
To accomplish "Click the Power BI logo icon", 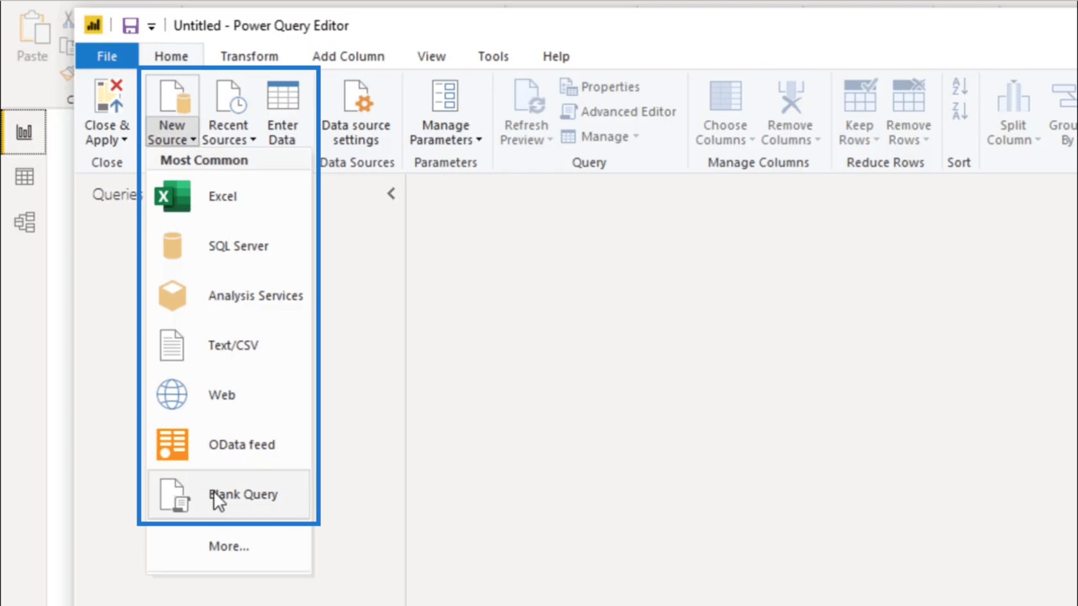I will [94, 26].
